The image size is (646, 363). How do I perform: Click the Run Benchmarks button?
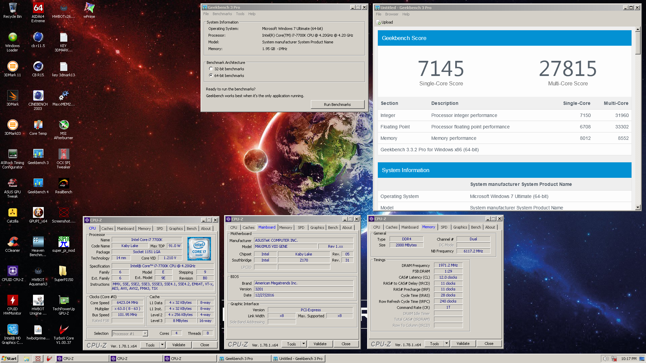pos(337,105)
